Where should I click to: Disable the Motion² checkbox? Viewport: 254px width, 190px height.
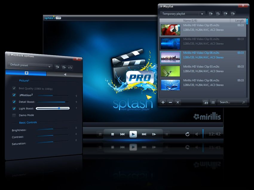(x=14, y=95)
